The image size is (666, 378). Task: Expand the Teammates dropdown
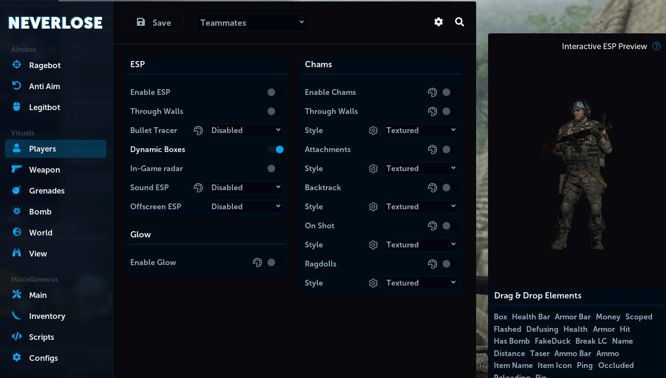(x=252, y=22)
